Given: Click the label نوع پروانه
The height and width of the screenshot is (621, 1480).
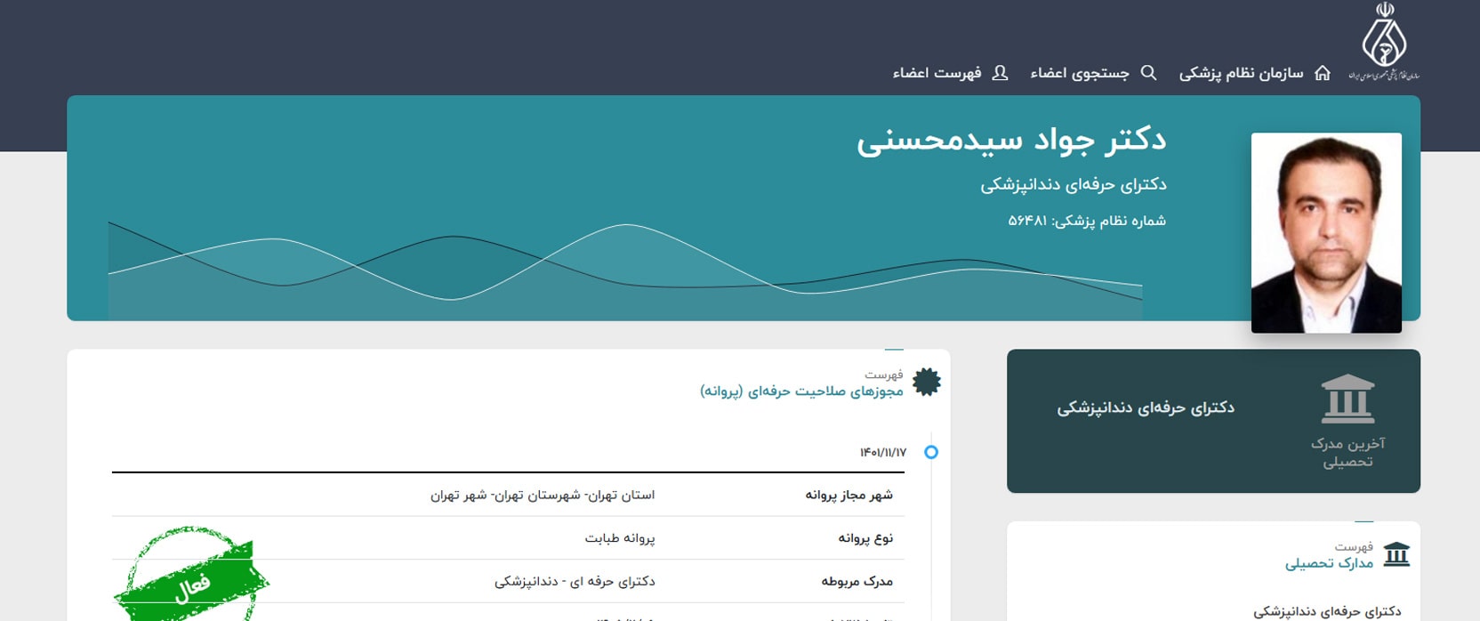Looking at the screenshot, I should tap(865, 538).
